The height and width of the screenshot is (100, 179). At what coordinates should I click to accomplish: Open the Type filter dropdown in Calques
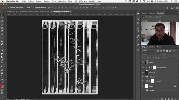pyautogui.click(x=148, y=51)
